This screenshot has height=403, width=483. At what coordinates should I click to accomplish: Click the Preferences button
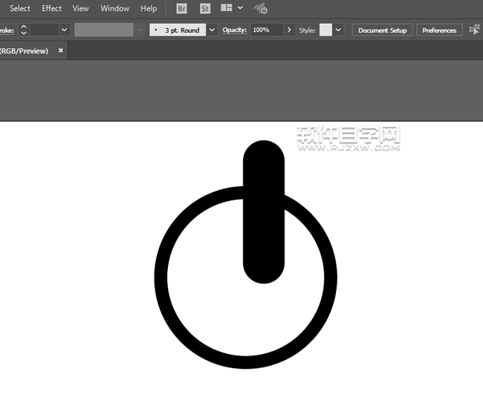point(439,30)
